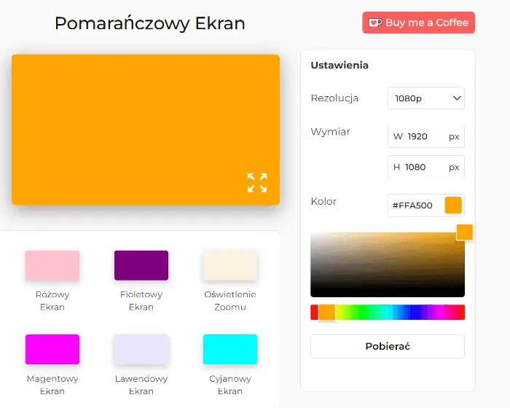Click the height input field showing 1080
510x408 pixels.
tap(421, 167)
